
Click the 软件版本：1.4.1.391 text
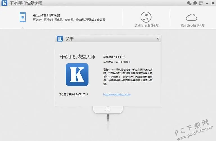click(114, 57)
